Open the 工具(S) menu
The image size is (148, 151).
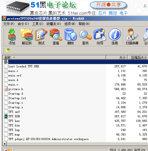(38, 24)
